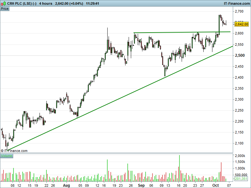
Task: Click the Volume panel label
Action: tap(7, 156)
